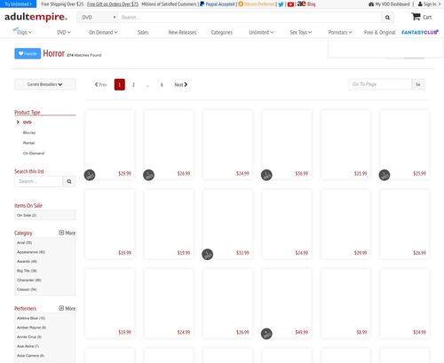The width and height of the screenshot is (444, 363).
Task: Filter category by Classic
Action: click(x=27, y=289)
